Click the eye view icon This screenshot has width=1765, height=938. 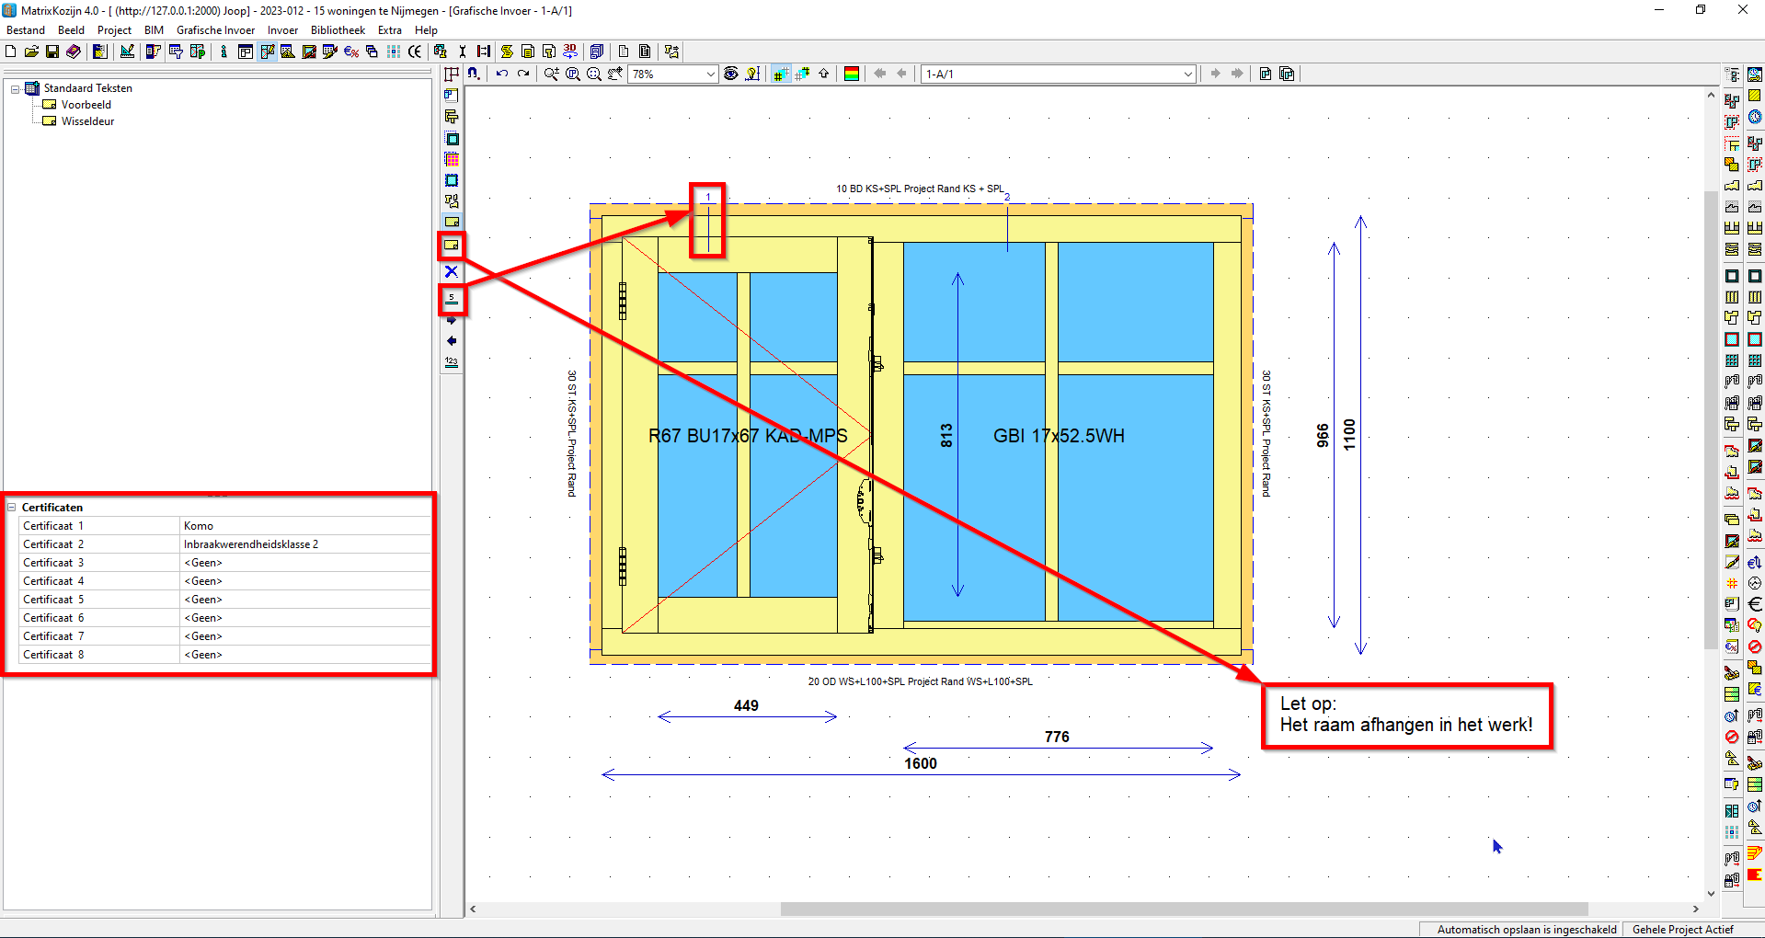tap(731, 74)
